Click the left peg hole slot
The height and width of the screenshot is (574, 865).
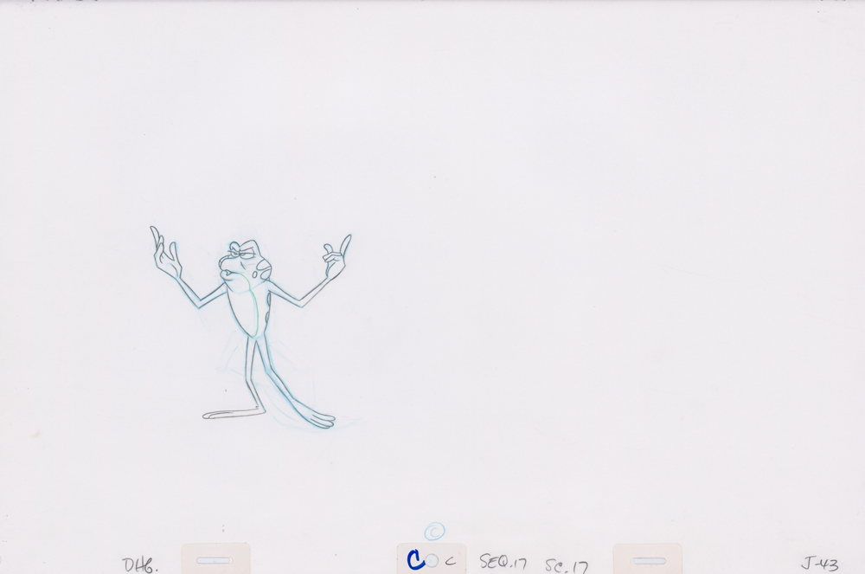pos(214,560)
